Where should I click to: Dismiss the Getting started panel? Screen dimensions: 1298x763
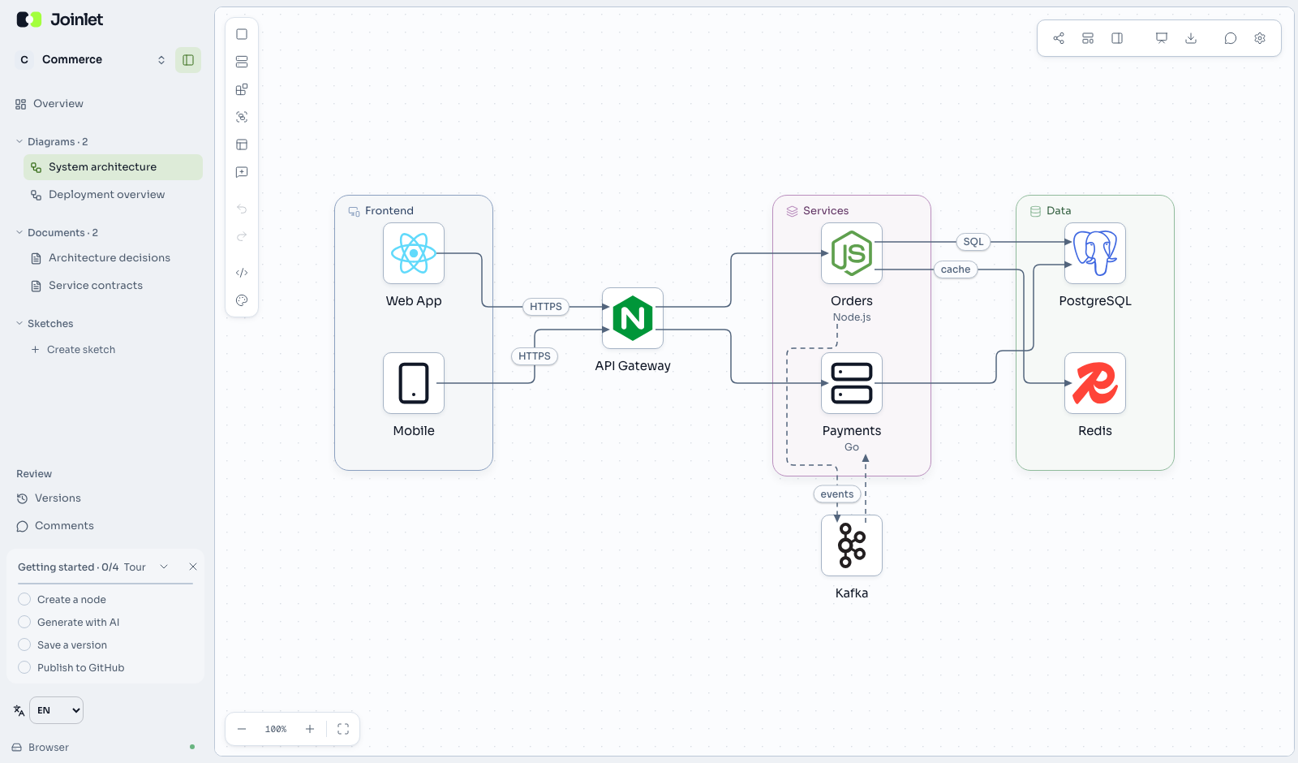coord(193,567)
